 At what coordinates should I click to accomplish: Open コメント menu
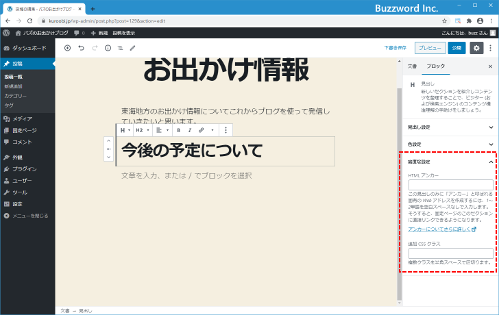coord(27,142)
